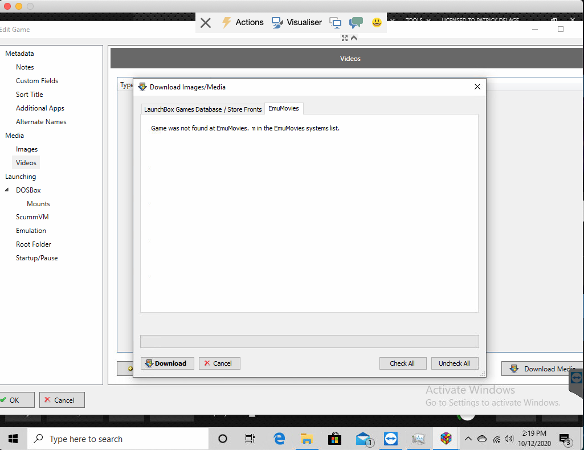The width and height of the screenshot is (584, 450).
Task: Open Additional Apps in the sidebar
Action: pos(40,108)
